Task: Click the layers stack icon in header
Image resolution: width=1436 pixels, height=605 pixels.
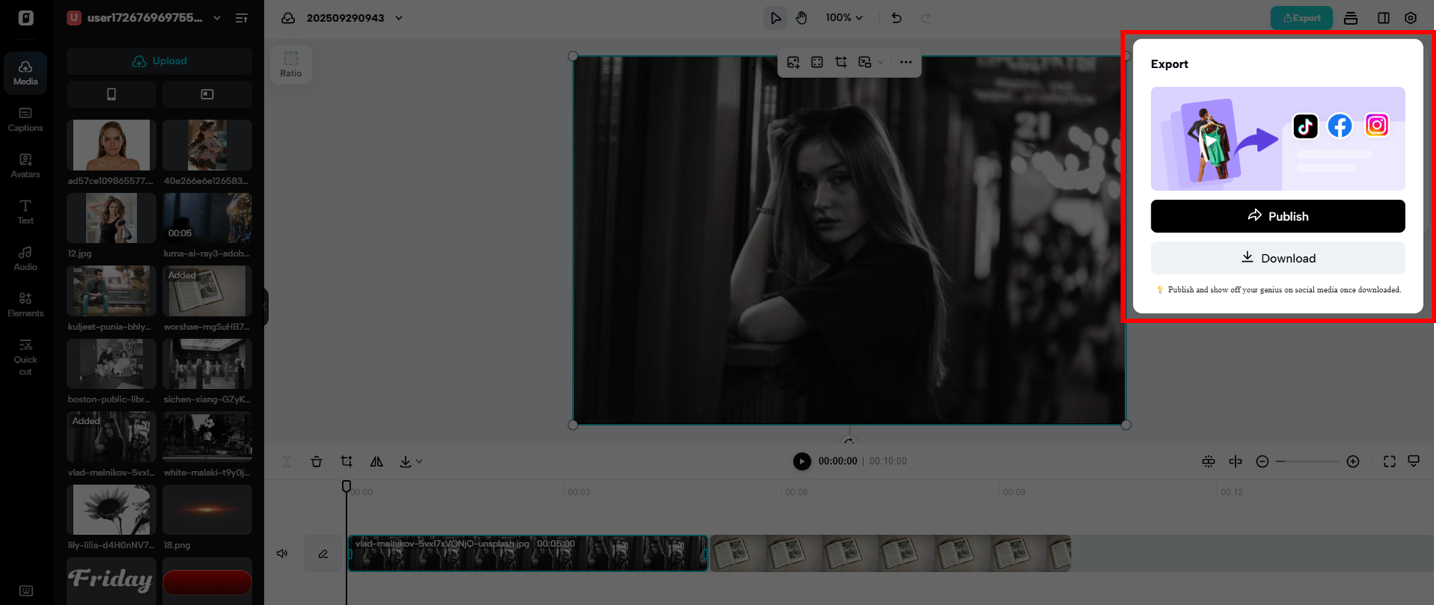Action: (x=1351, y=18)
